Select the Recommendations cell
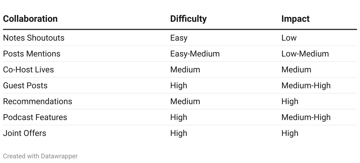360x163 pixels. (37, 102)
